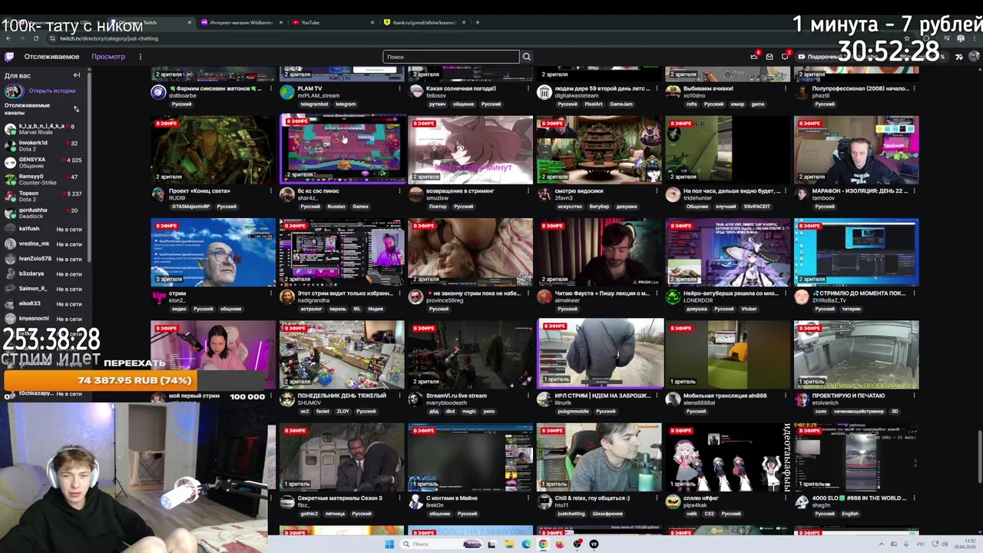Viewport: 983px width, 553px height.
Task: Open stream title ПРОЕКТИРУЮ И ПЕЧАТАЮ
Action: click(x=849, y=396)
